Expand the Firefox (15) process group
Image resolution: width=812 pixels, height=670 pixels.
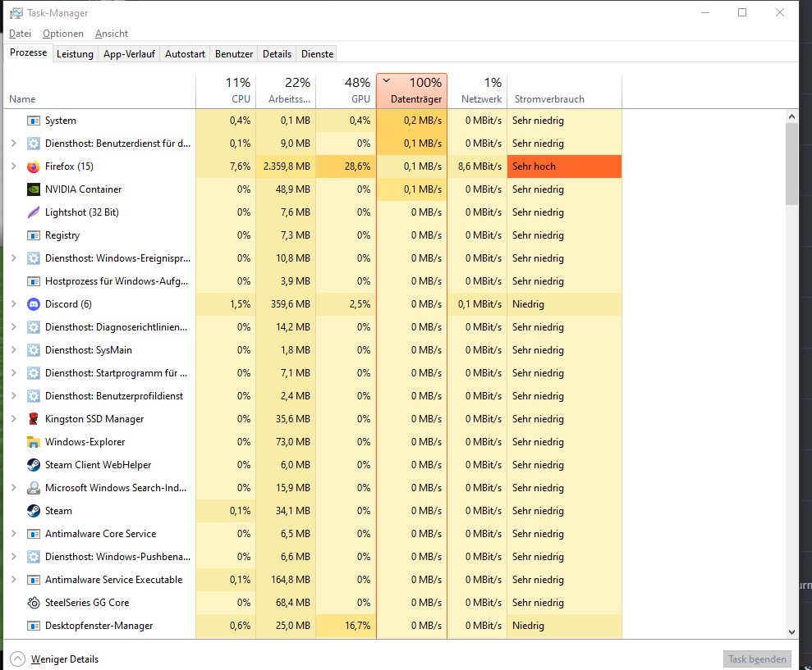tap(14, 166)
